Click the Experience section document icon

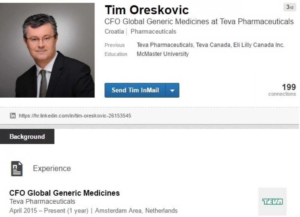[17, 169]
